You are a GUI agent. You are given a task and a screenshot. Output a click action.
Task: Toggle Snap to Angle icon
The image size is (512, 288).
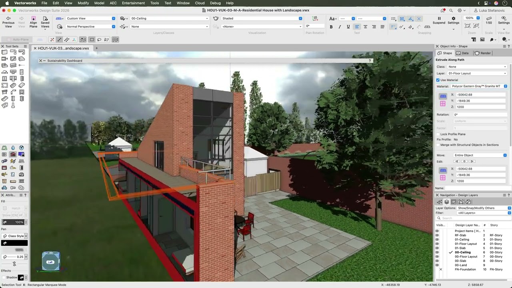coord(410,19)
